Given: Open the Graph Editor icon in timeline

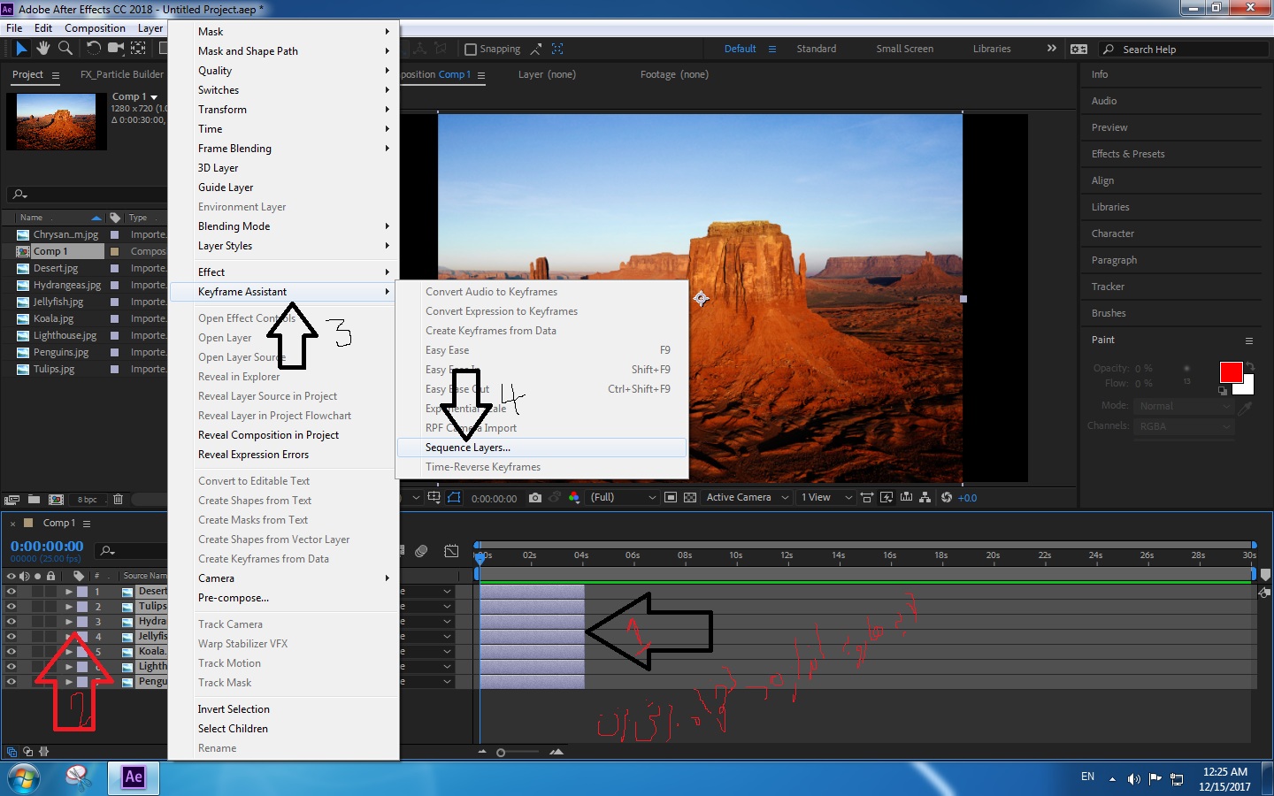Looking at the screenshot, I should (x=451, y=551).
